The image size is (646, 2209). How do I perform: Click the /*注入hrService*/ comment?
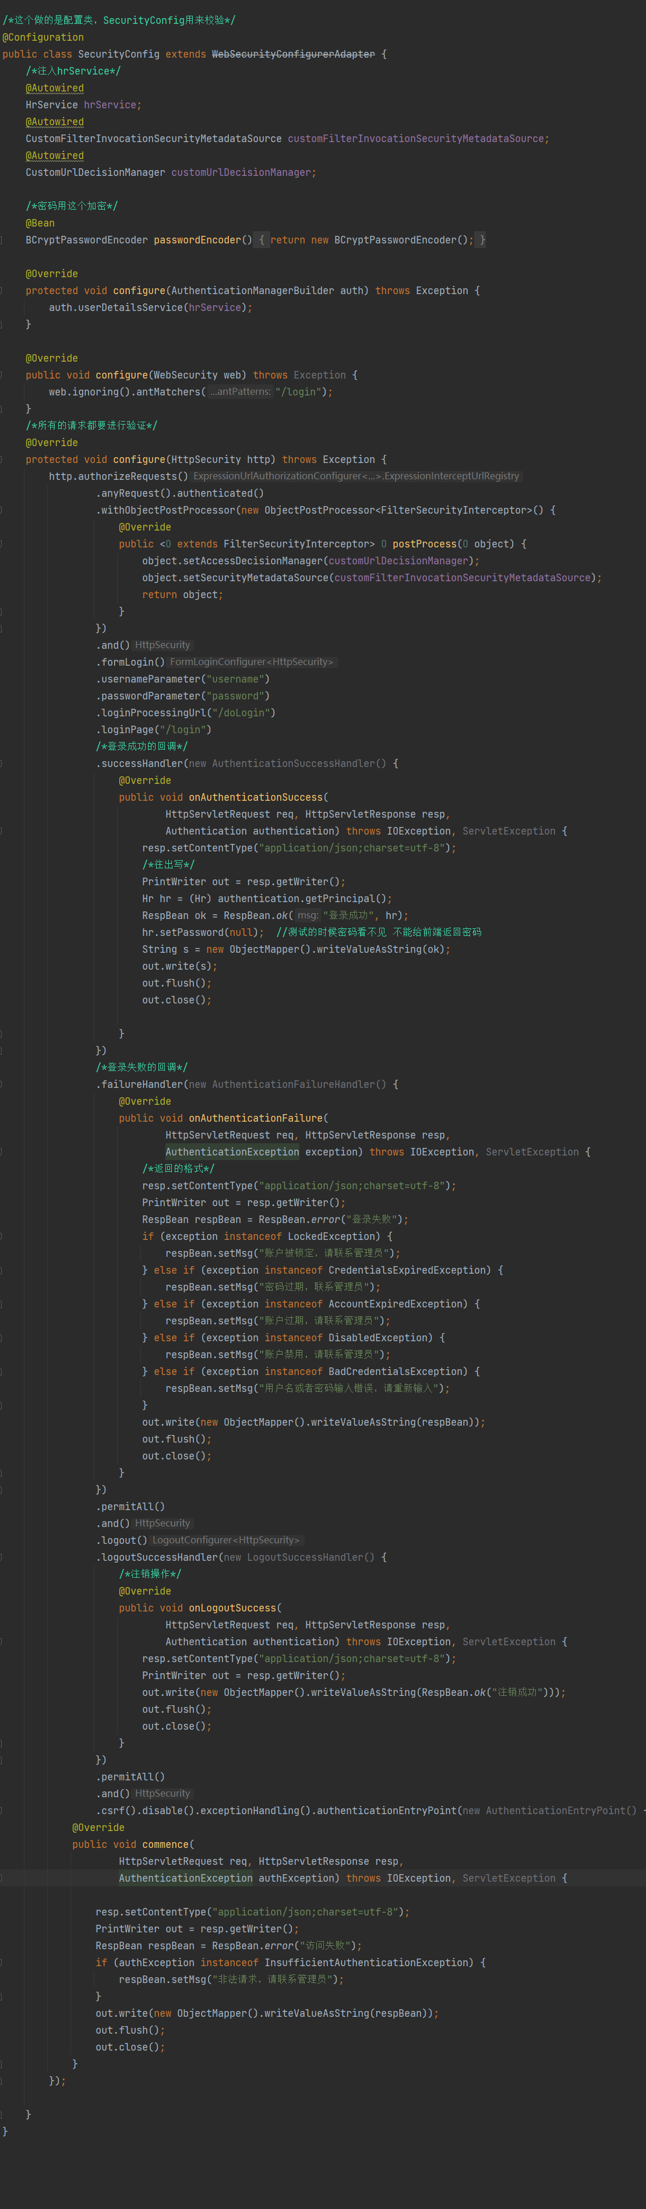click(73, 71)
